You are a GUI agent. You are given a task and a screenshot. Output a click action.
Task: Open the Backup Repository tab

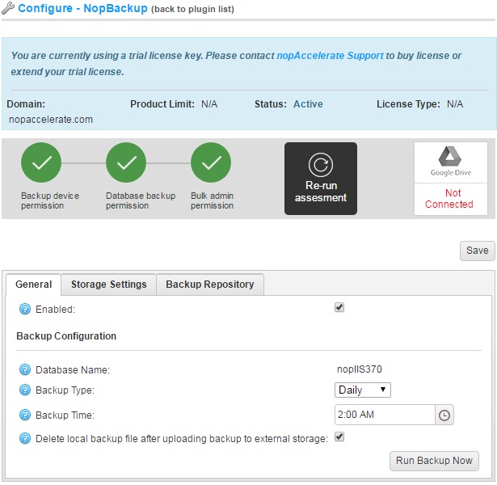click(209, 285)
